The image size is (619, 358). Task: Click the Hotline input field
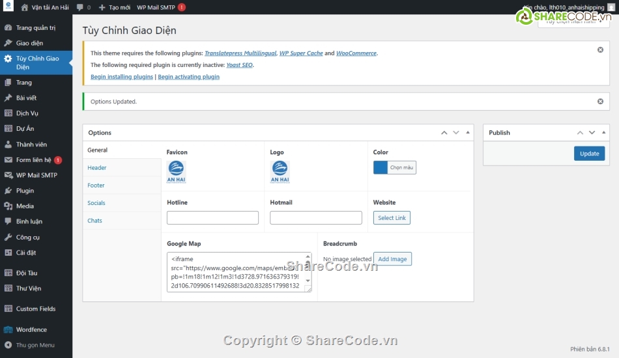coord(212,217)
